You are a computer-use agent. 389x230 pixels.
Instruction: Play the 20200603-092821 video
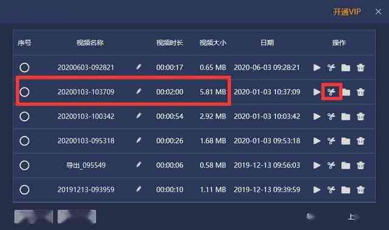pyautogui.click(x=317, y=67)
